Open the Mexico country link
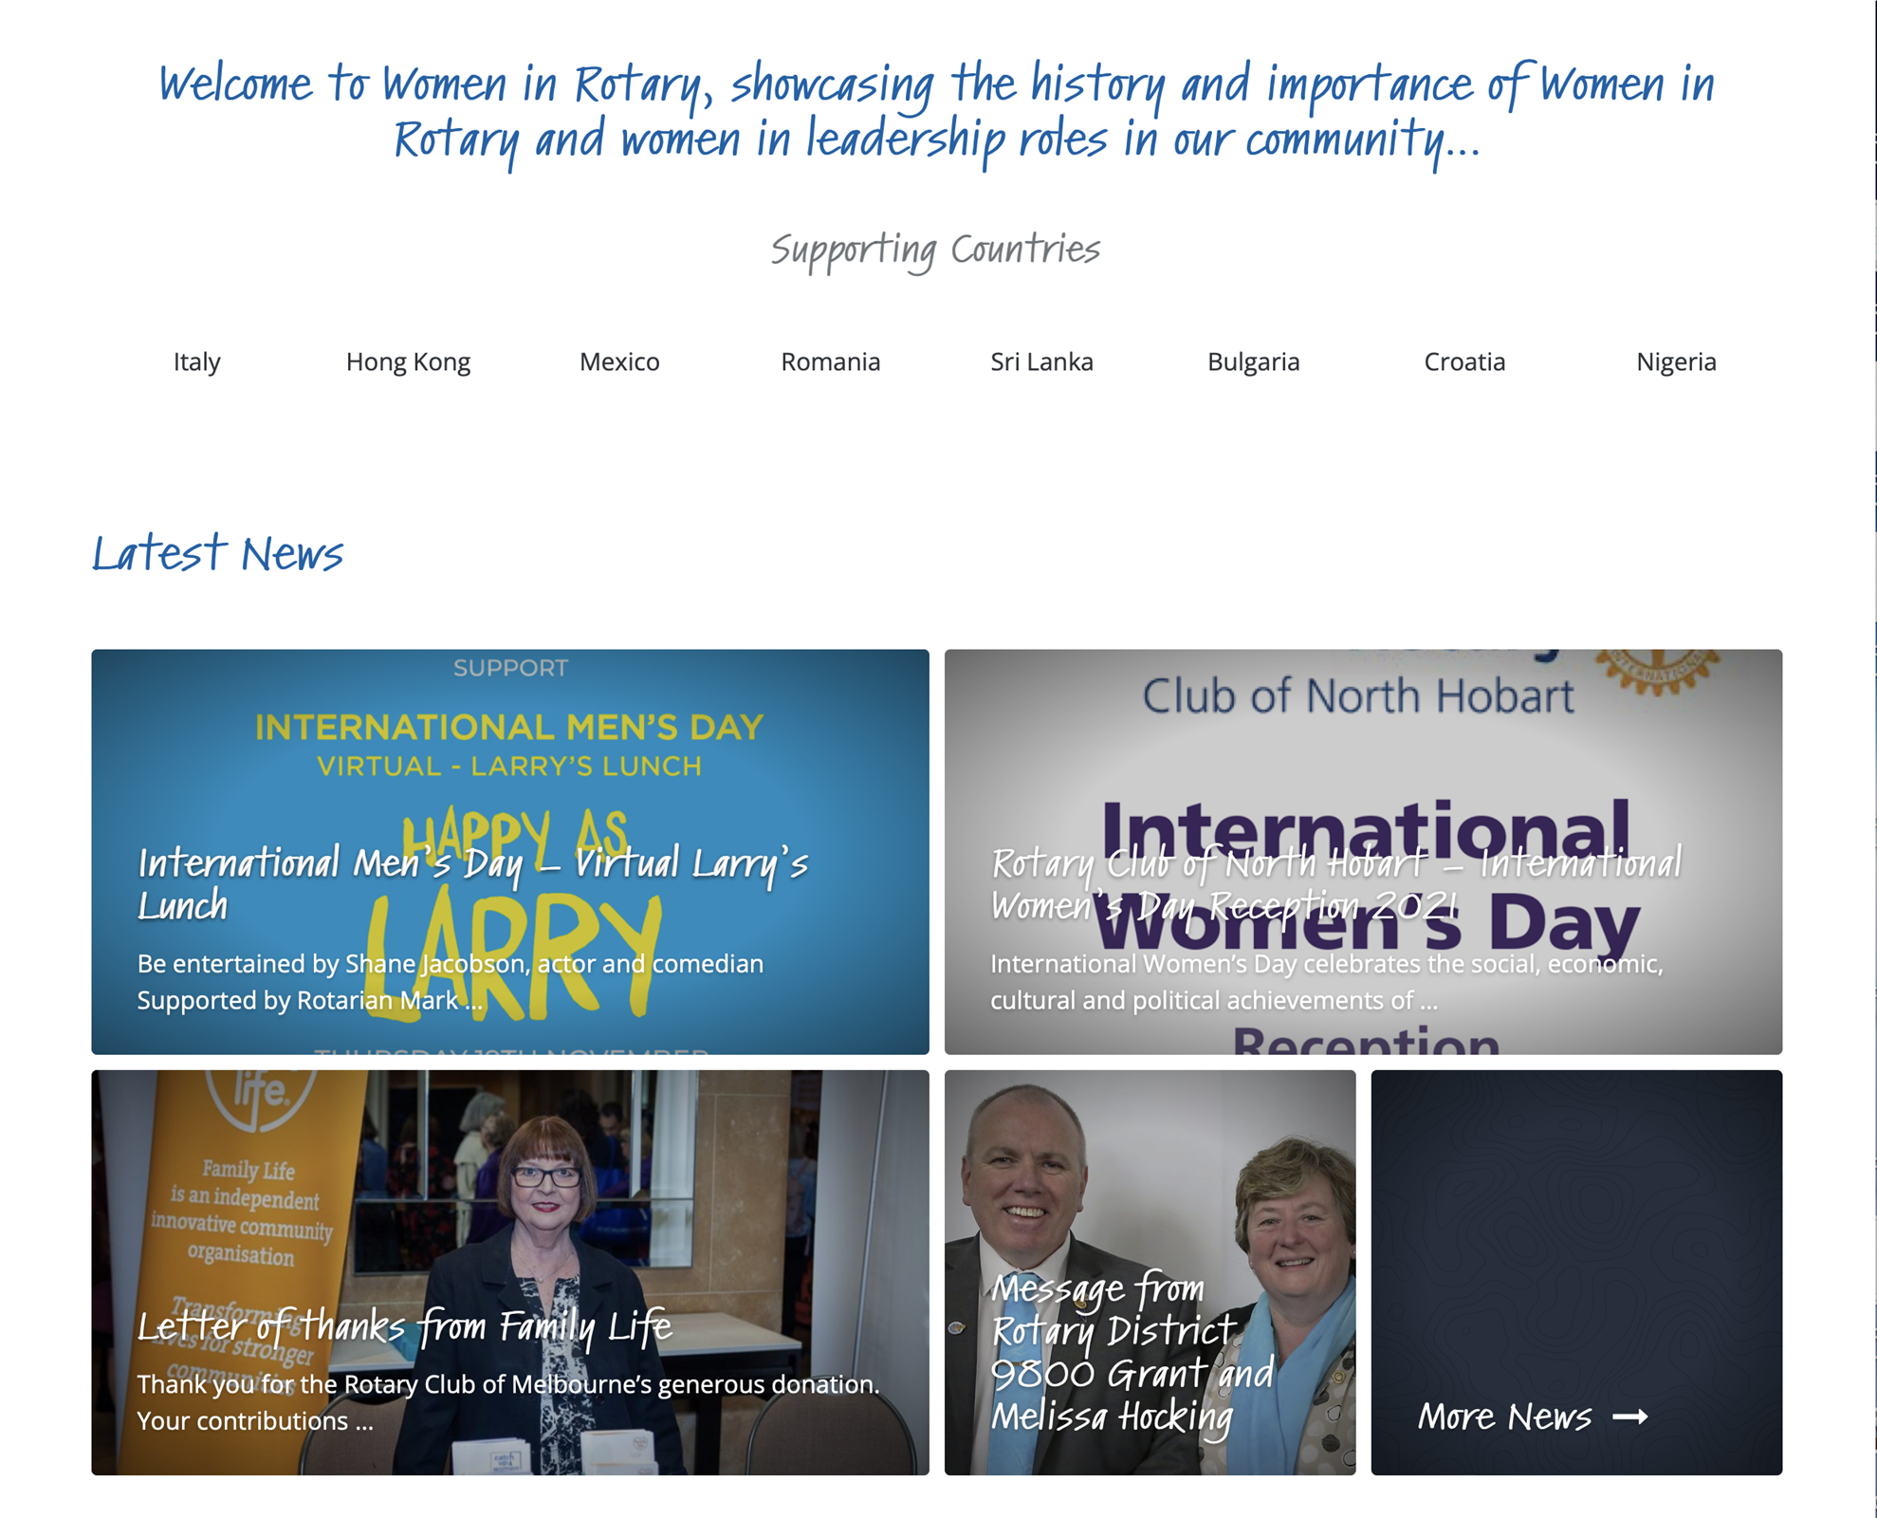The width and height of the screenshot is (1877, 1518). point(619,361)
